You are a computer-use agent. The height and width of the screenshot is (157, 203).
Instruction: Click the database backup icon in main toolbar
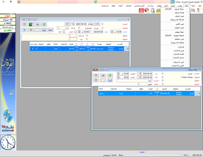(153, 10)
